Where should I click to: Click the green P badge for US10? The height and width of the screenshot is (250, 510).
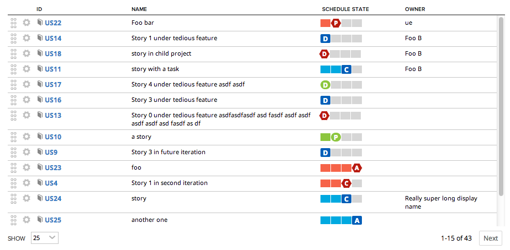336,137
